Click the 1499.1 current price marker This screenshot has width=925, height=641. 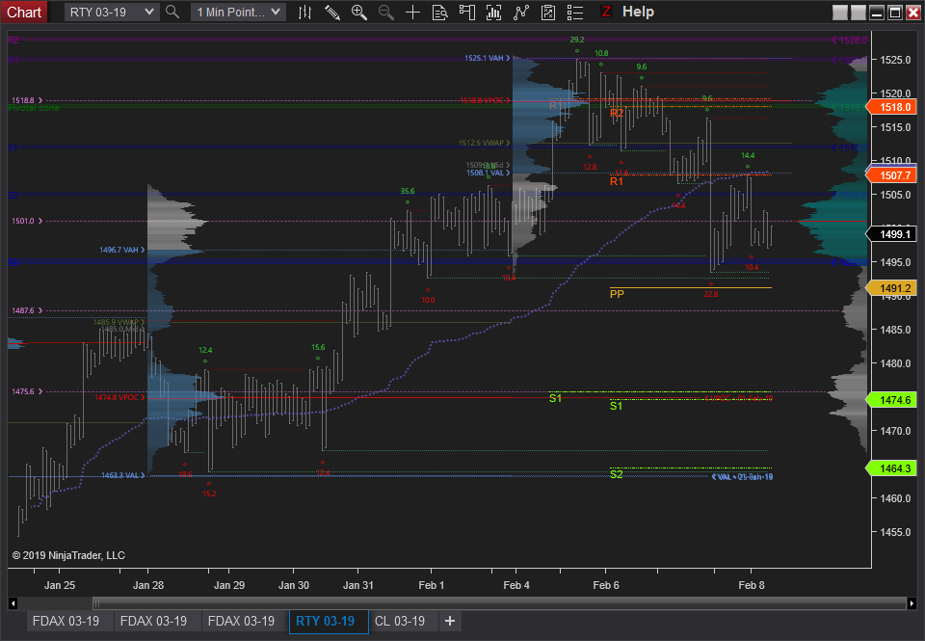891,234
